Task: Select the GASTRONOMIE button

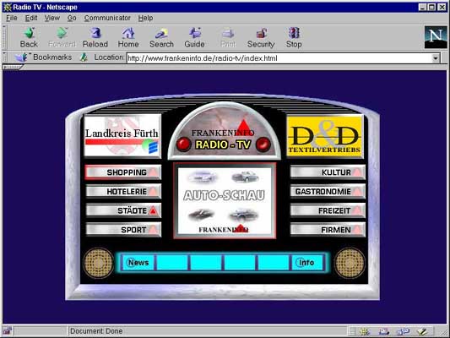Action: (328, 192)
